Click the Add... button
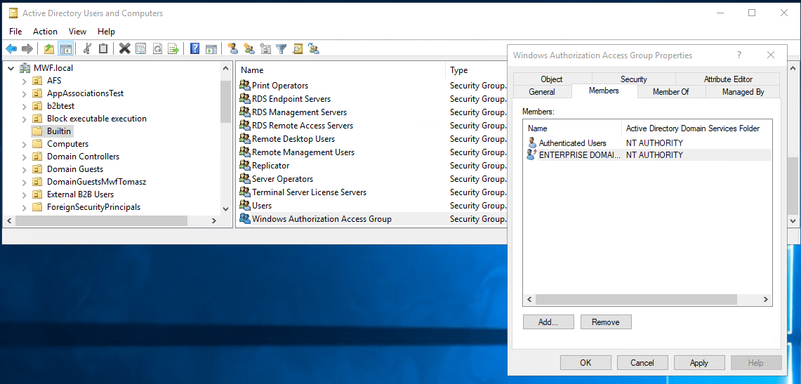Screen dimensions: 801x384 coord(548,322)
